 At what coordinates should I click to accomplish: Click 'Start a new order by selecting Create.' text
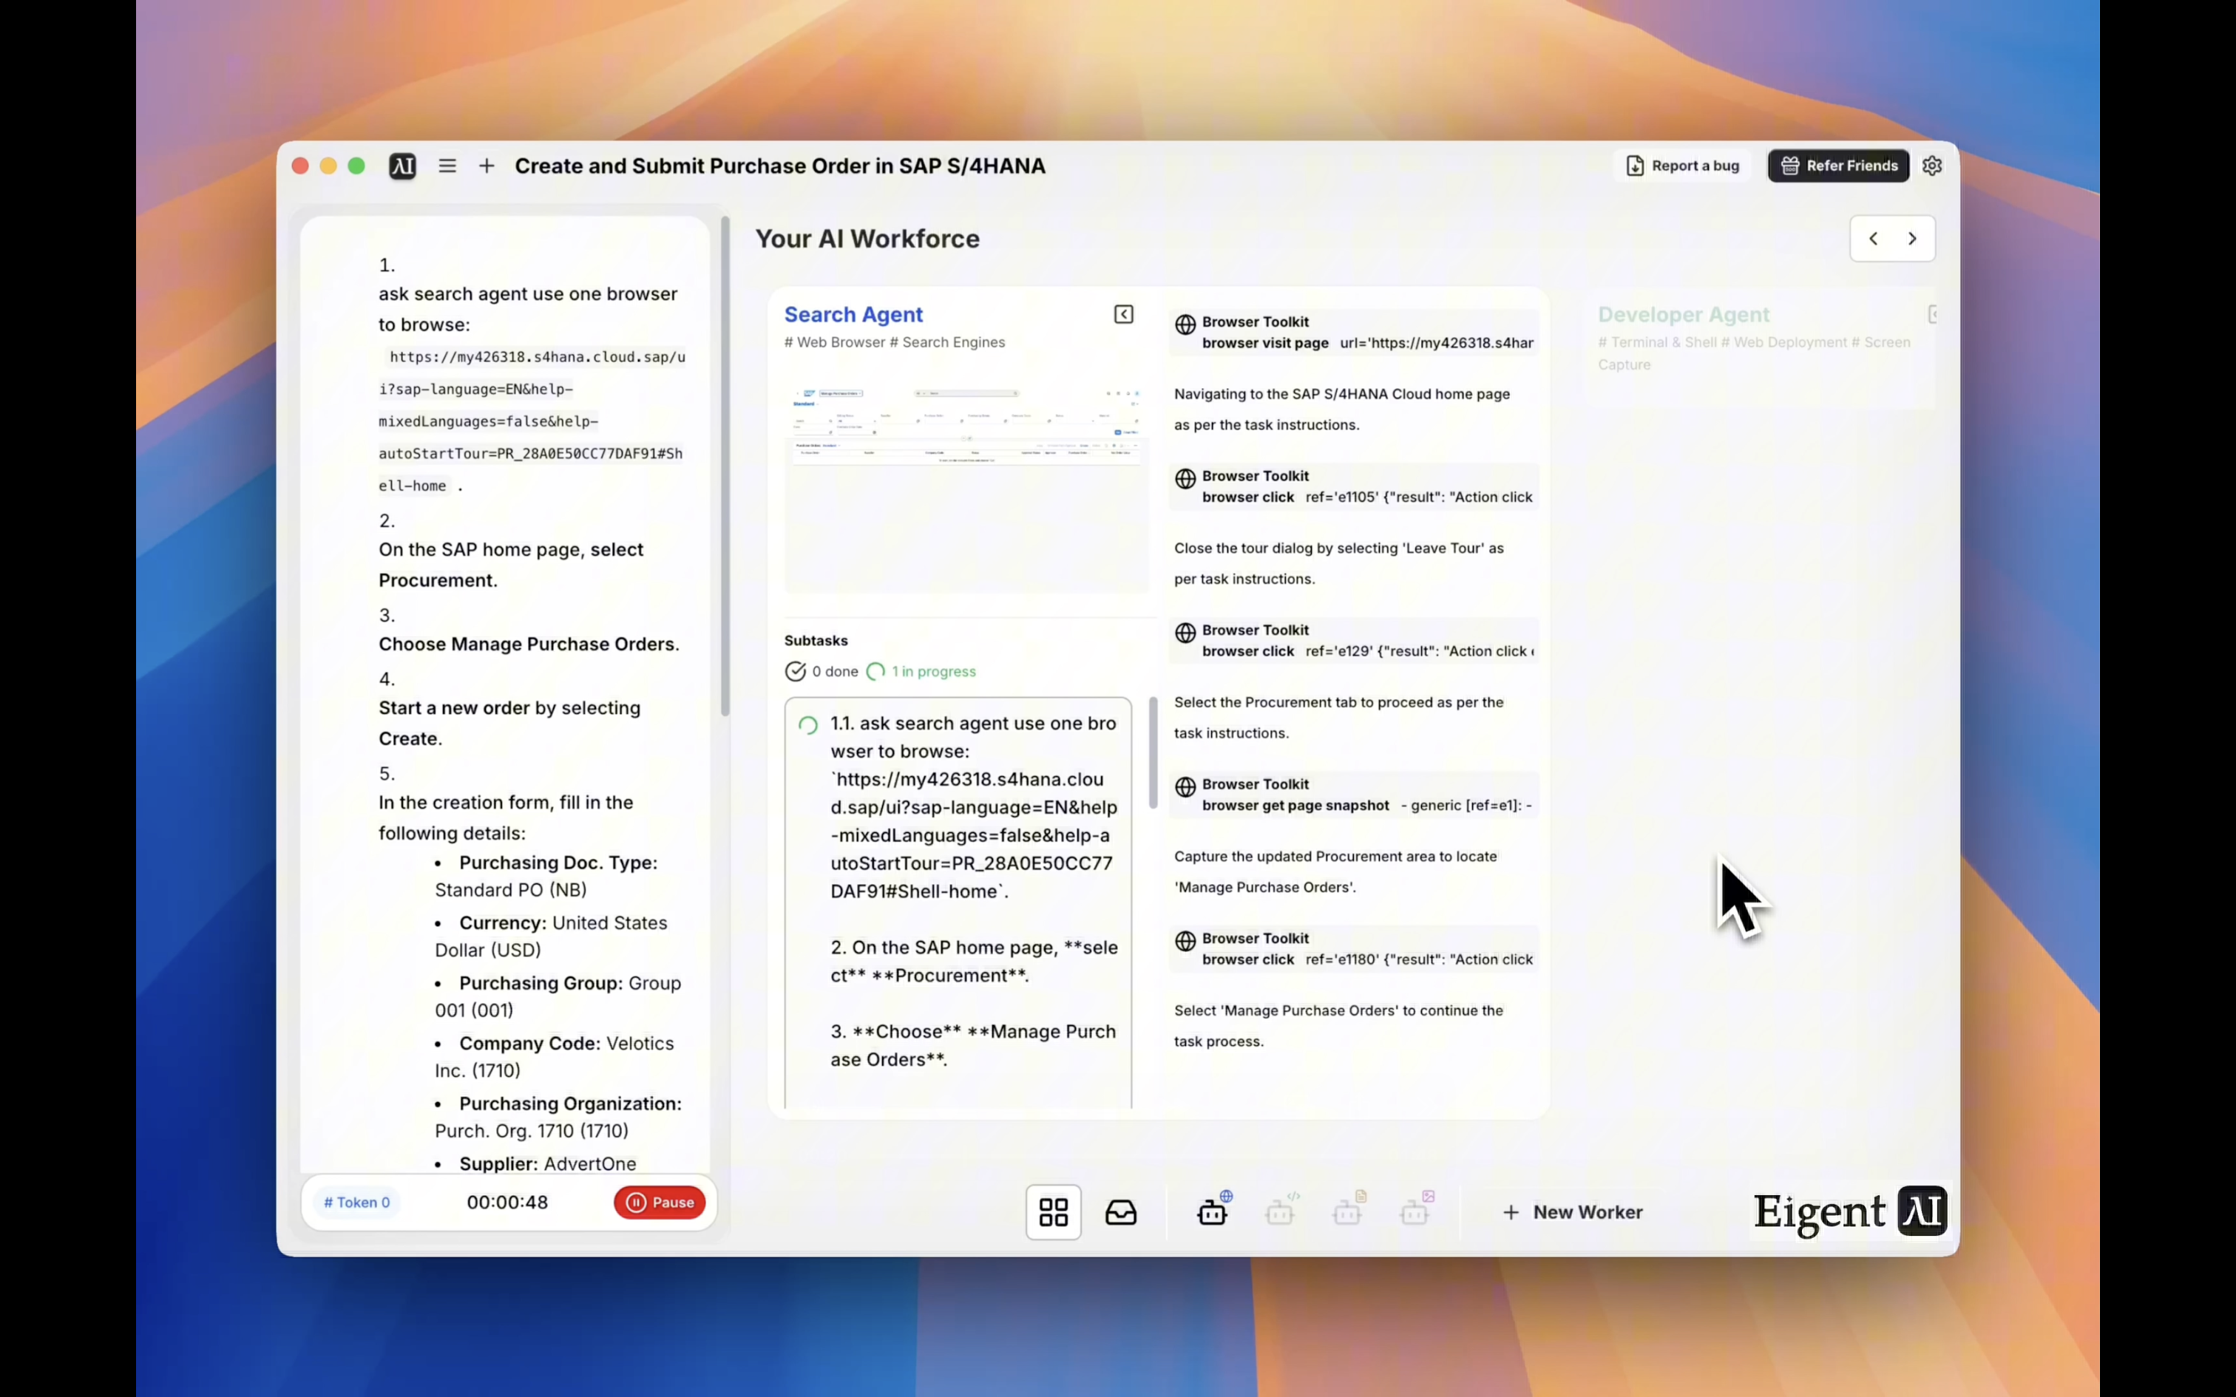(x=509, y=724)
